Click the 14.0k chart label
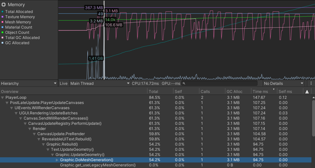Image resolution: width=315 pixels, height=168 pixels. [110, 20]
